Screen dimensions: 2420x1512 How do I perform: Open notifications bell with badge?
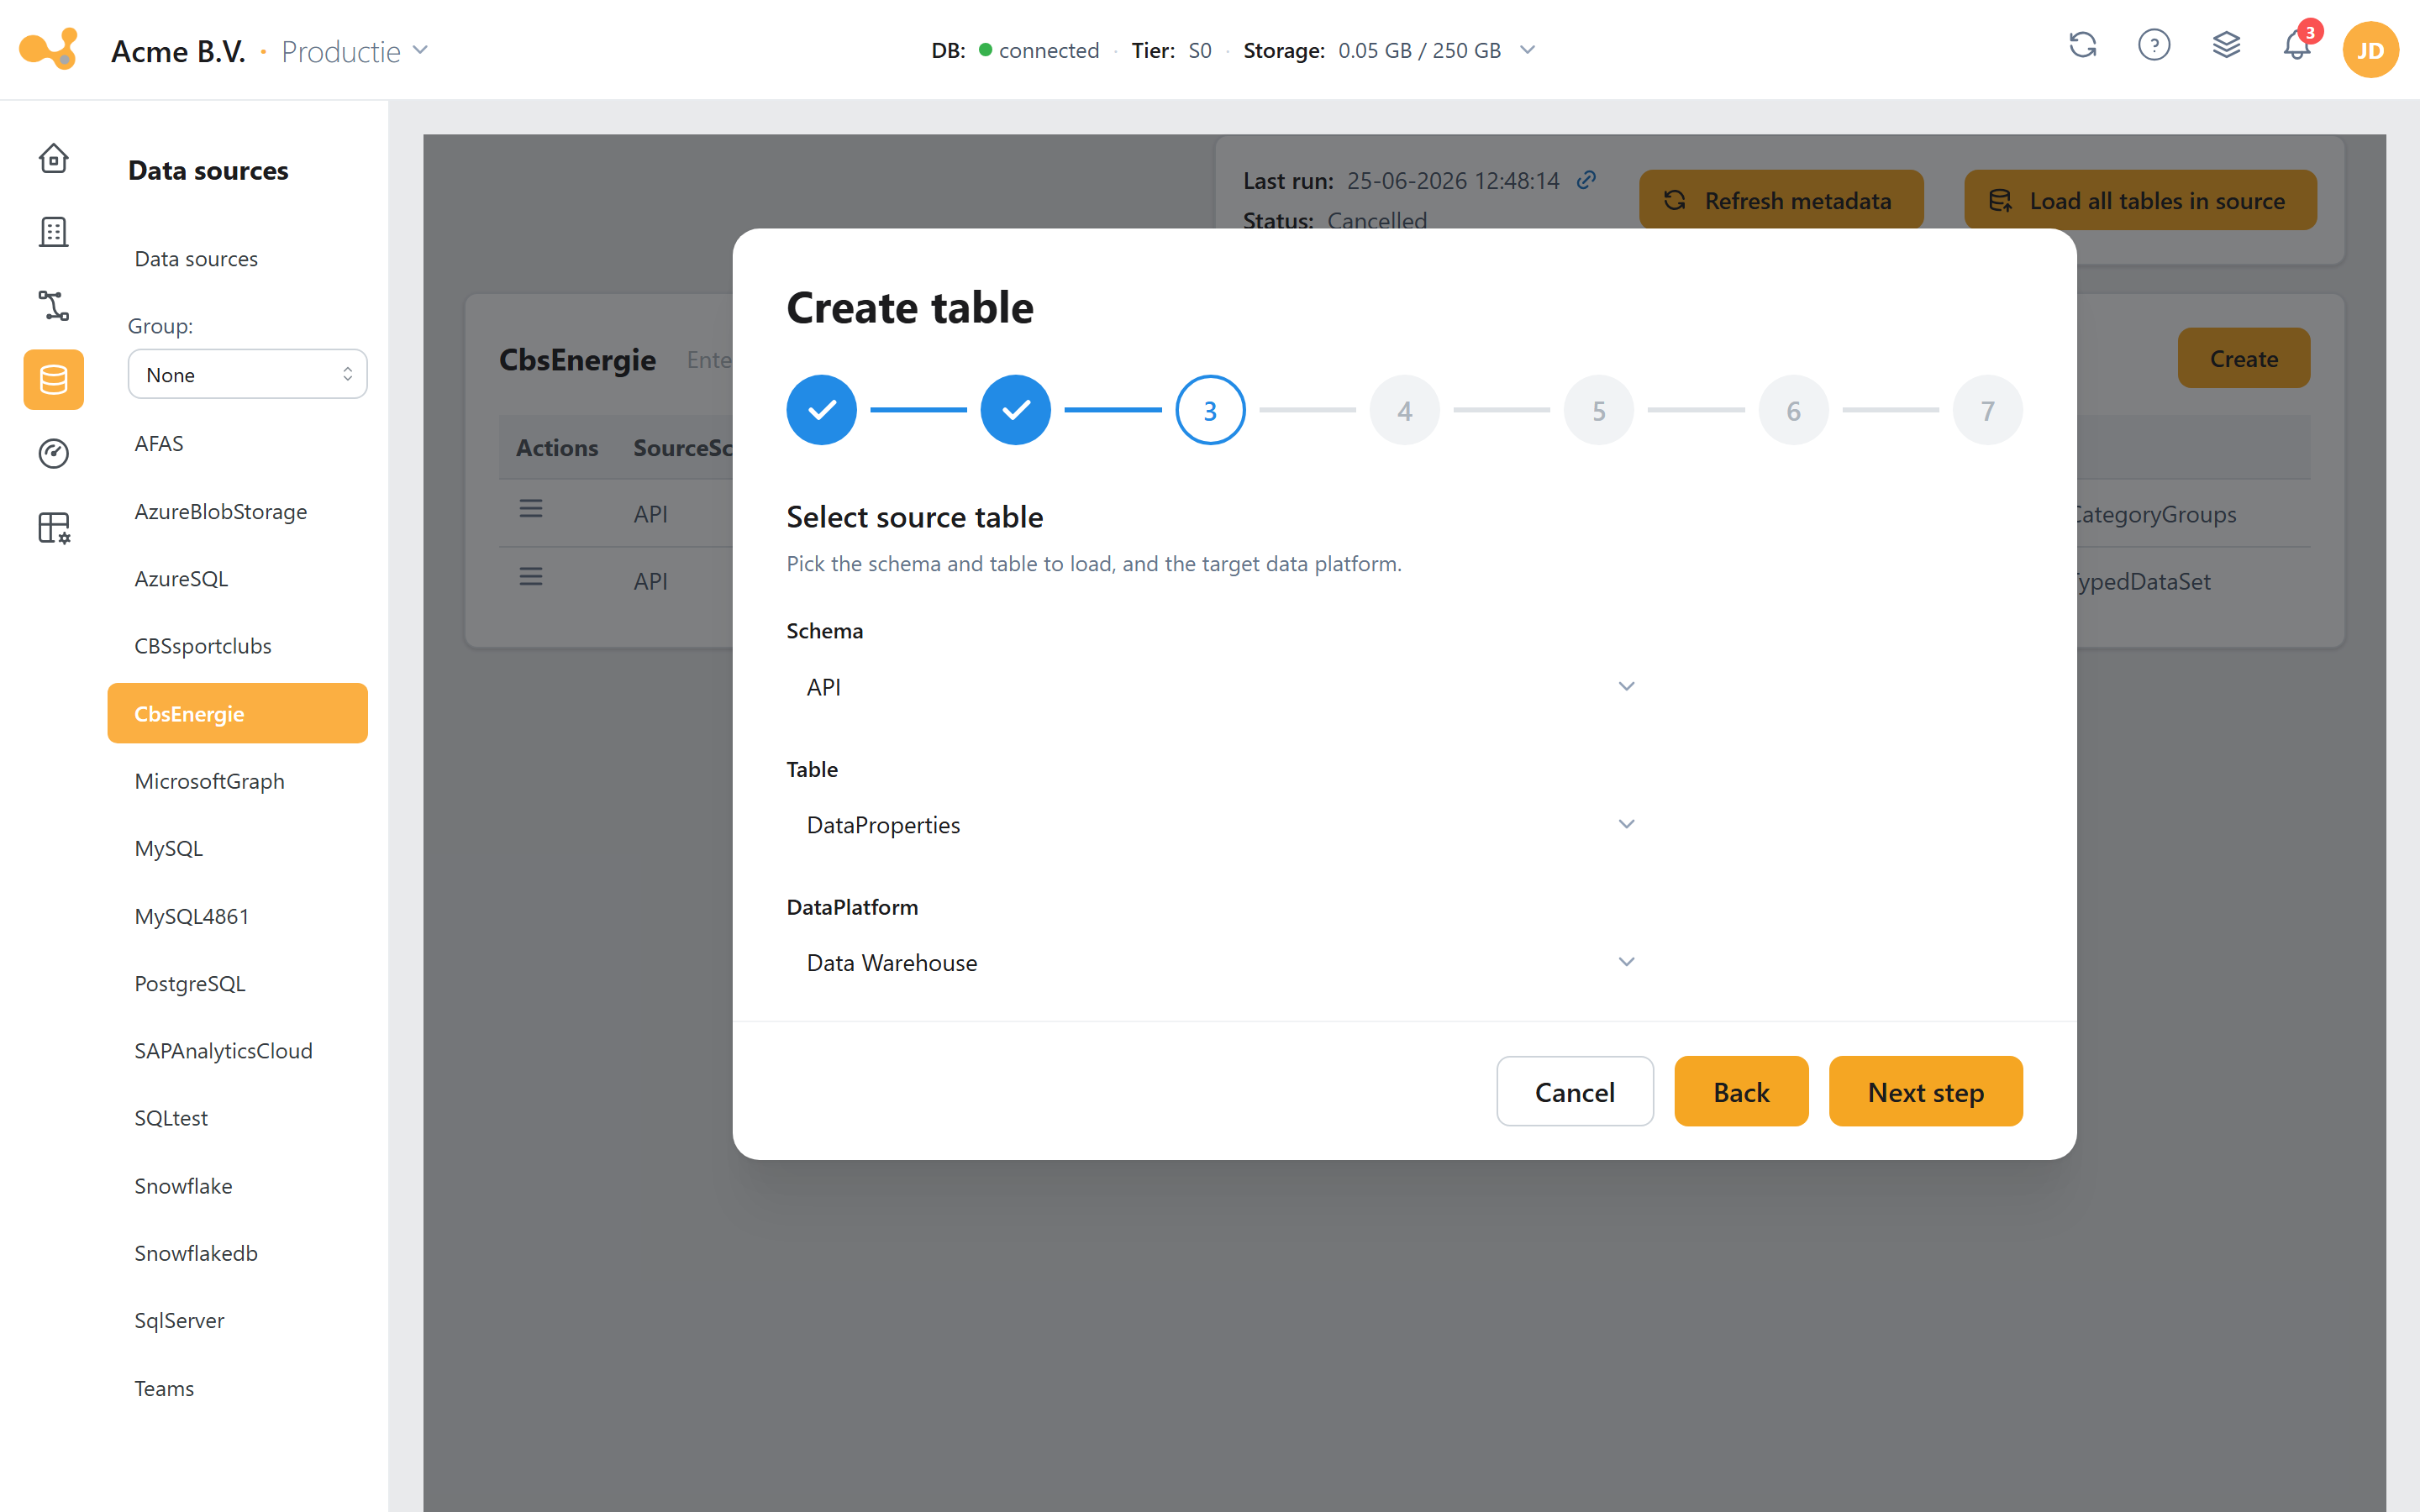pos(2298,45)
